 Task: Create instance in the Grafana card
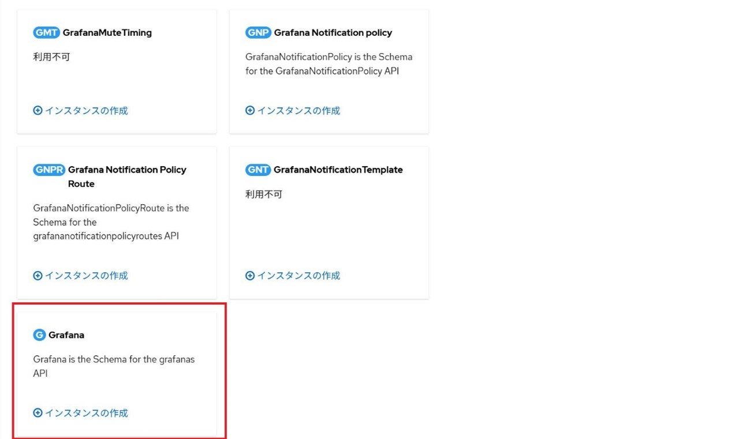[81, 413]
